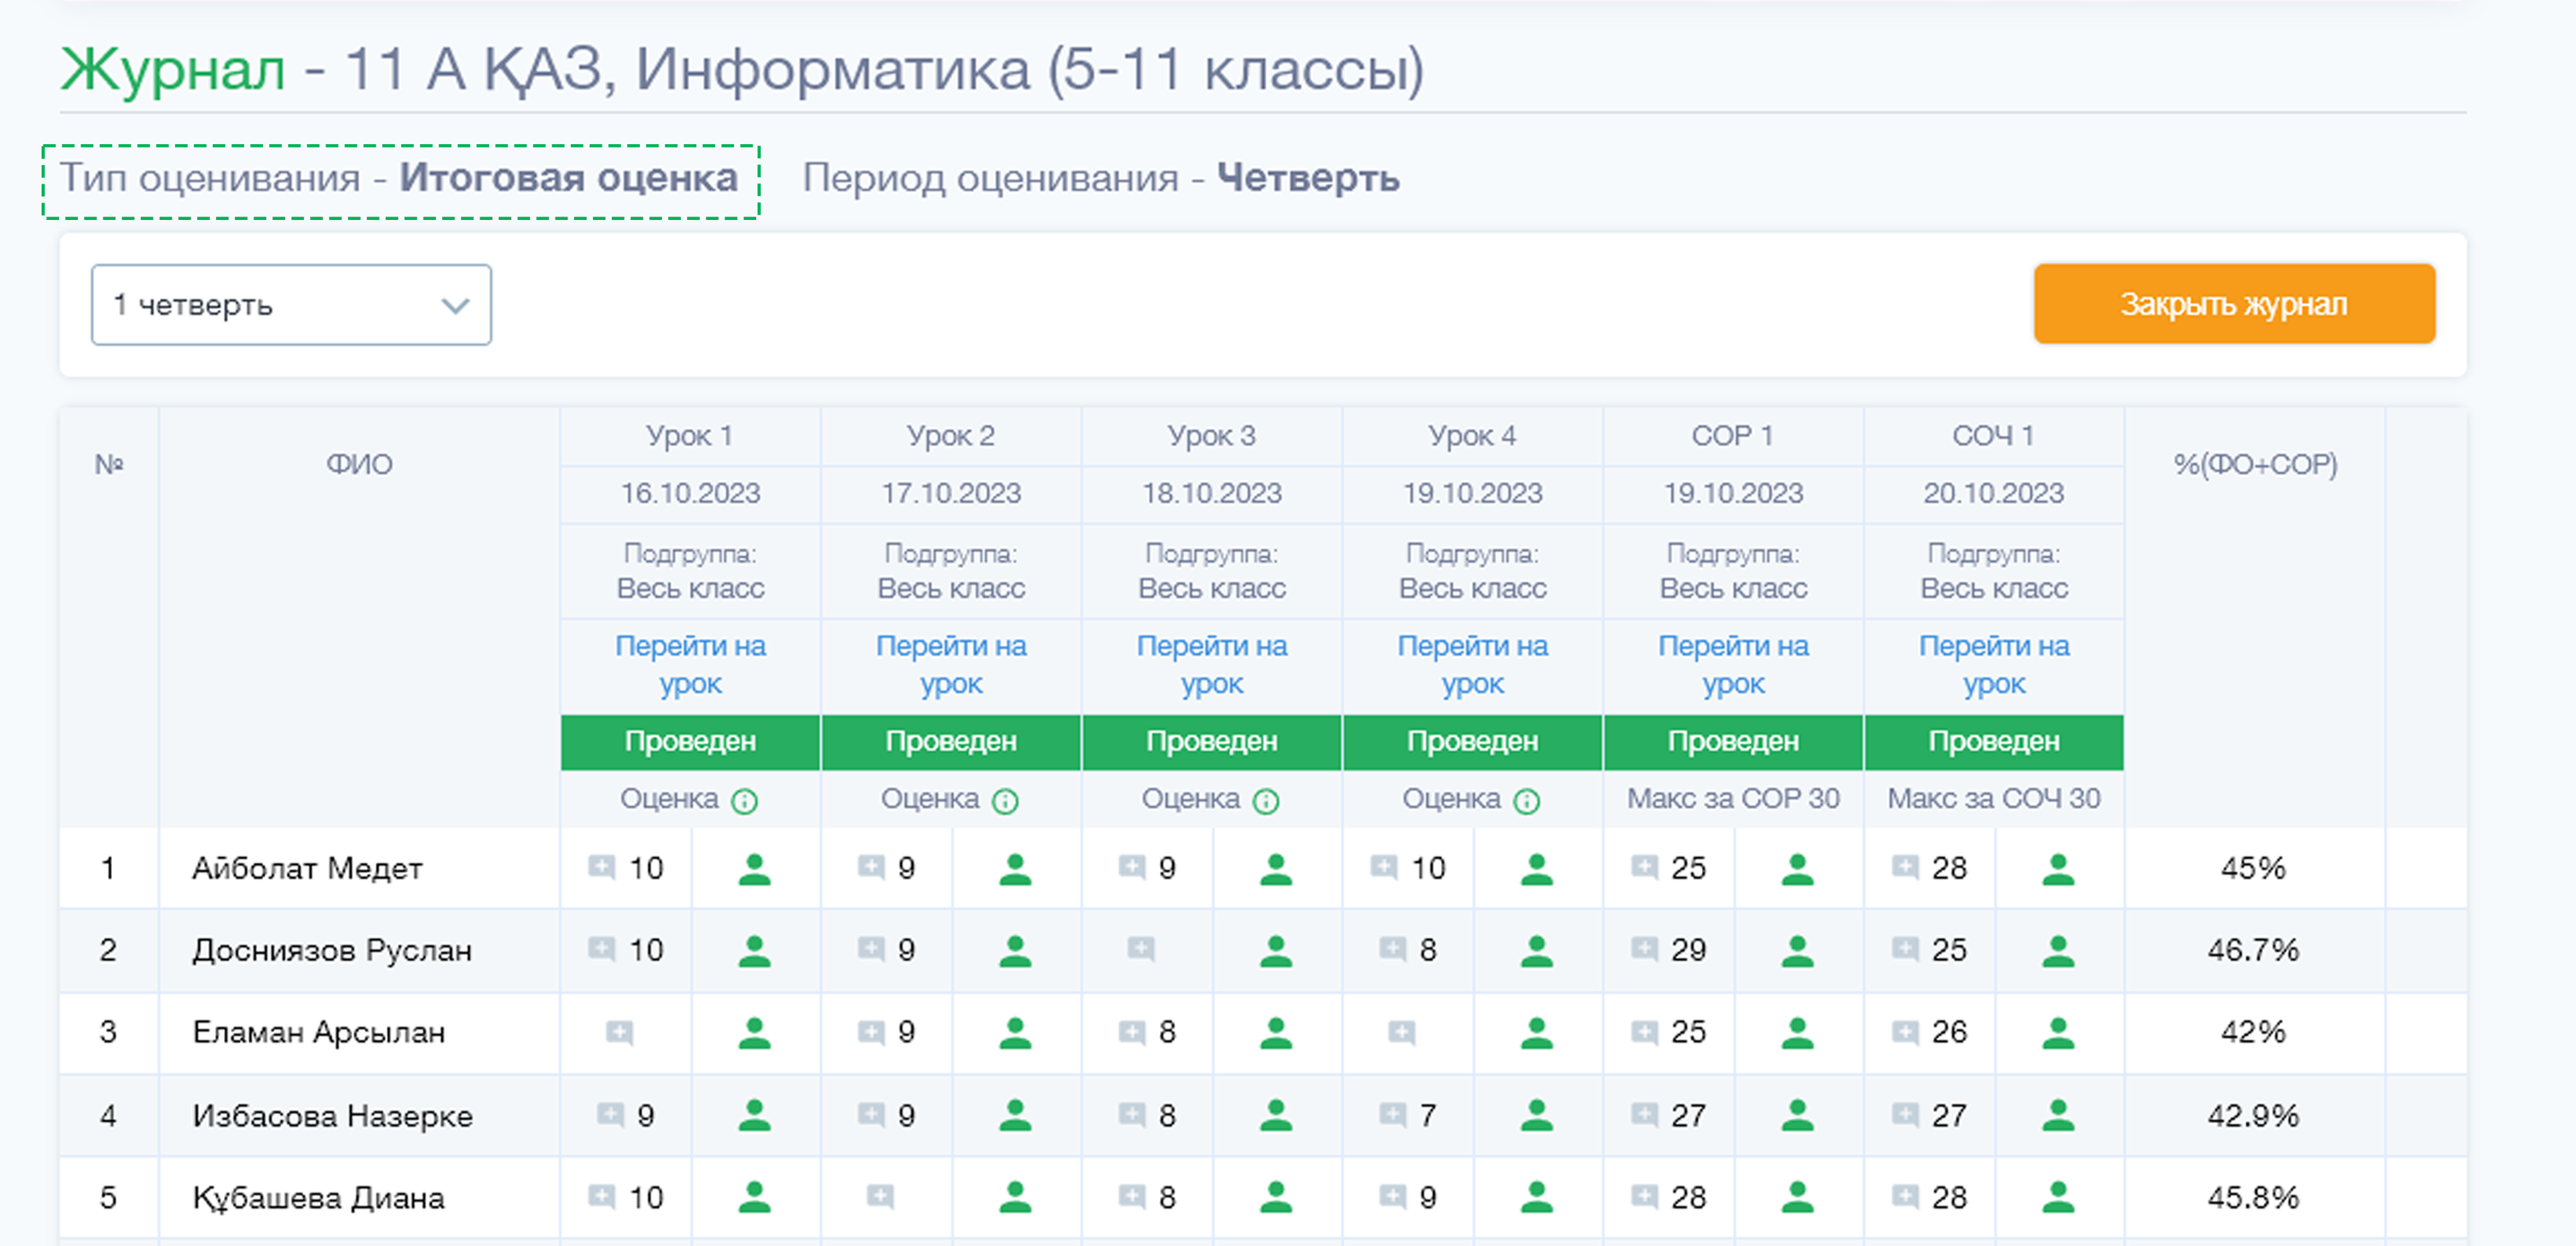Click the Проведен status under СОЧ 1
This screenshot has height=1246, width=2576.
point(1994,742)
